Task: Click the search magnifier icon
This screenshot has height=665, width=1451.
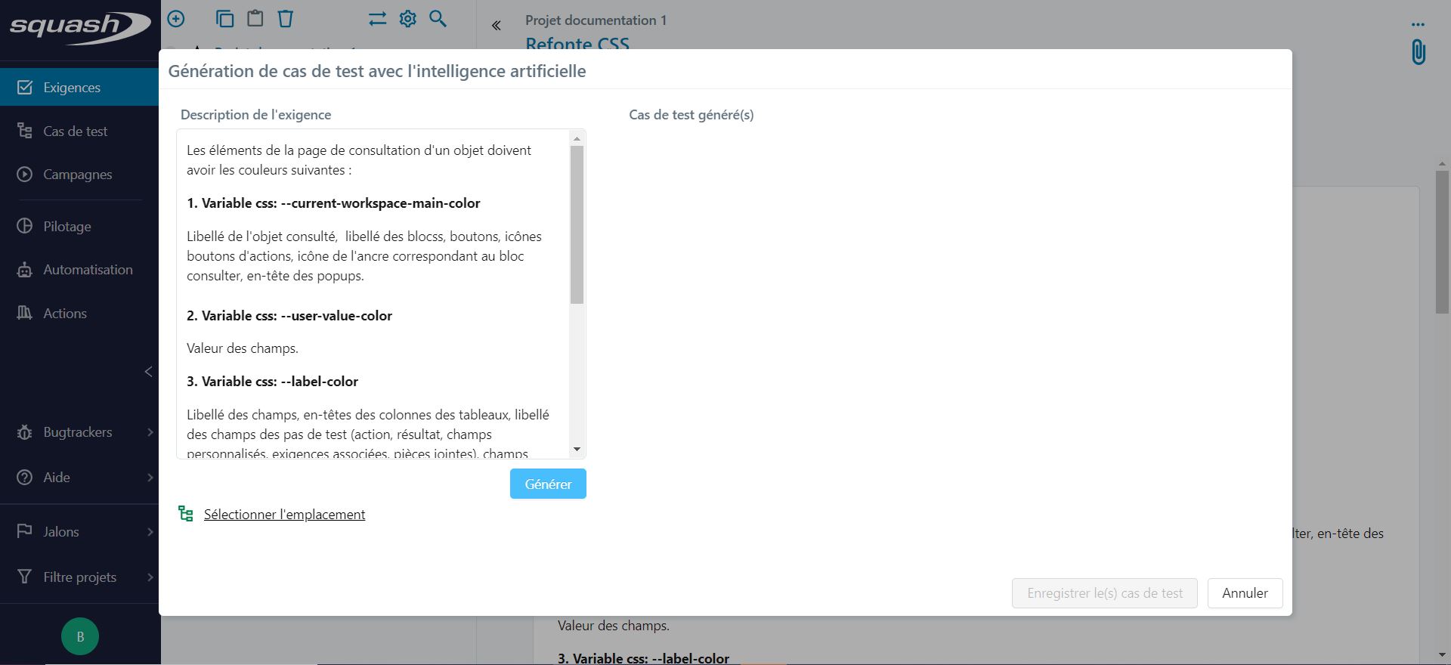Action: pyautogui.click(x=438, y=19)
